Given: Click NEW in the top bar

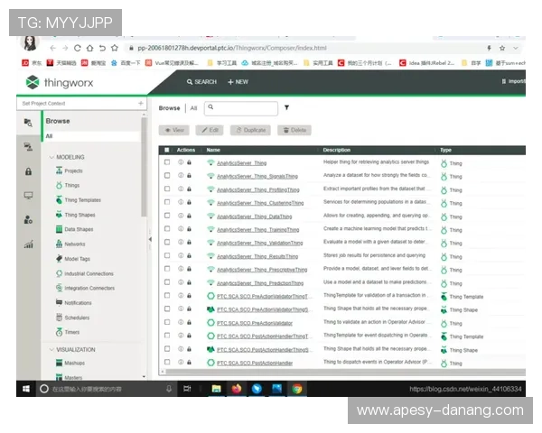Looking at the screenshot, I should click(237, 81).
